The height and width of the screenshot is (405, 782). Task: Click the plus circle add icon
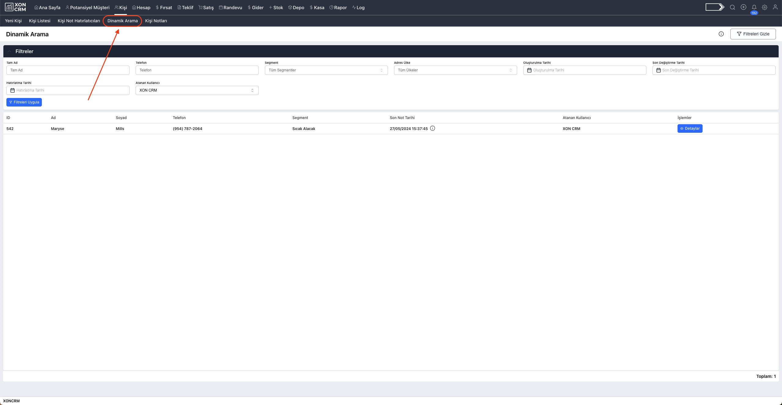click(x=743, y=7)
